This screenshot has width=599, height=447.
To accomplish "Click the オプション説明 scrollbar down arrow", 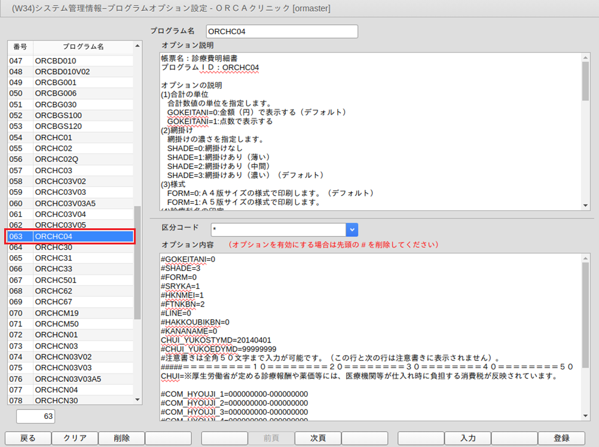I will click(x=586, y=205).
